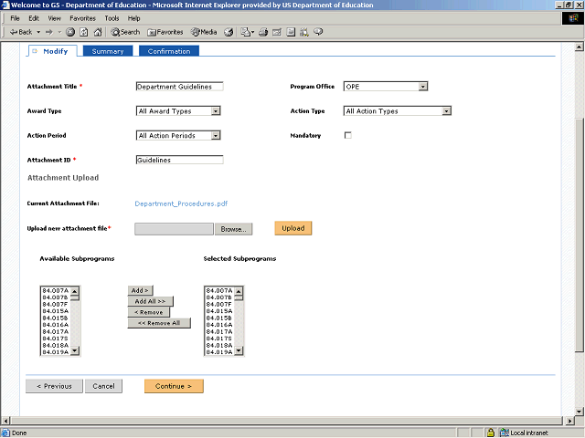585x438 pixels.
Task: Click the Browse... button
Action: tap(234, 229)
